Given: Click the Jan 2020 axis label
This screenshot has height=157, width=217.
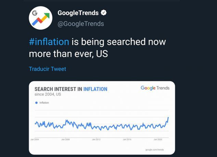Looking at the screenshot, I should pyautogui.click(x=158, y=140).
